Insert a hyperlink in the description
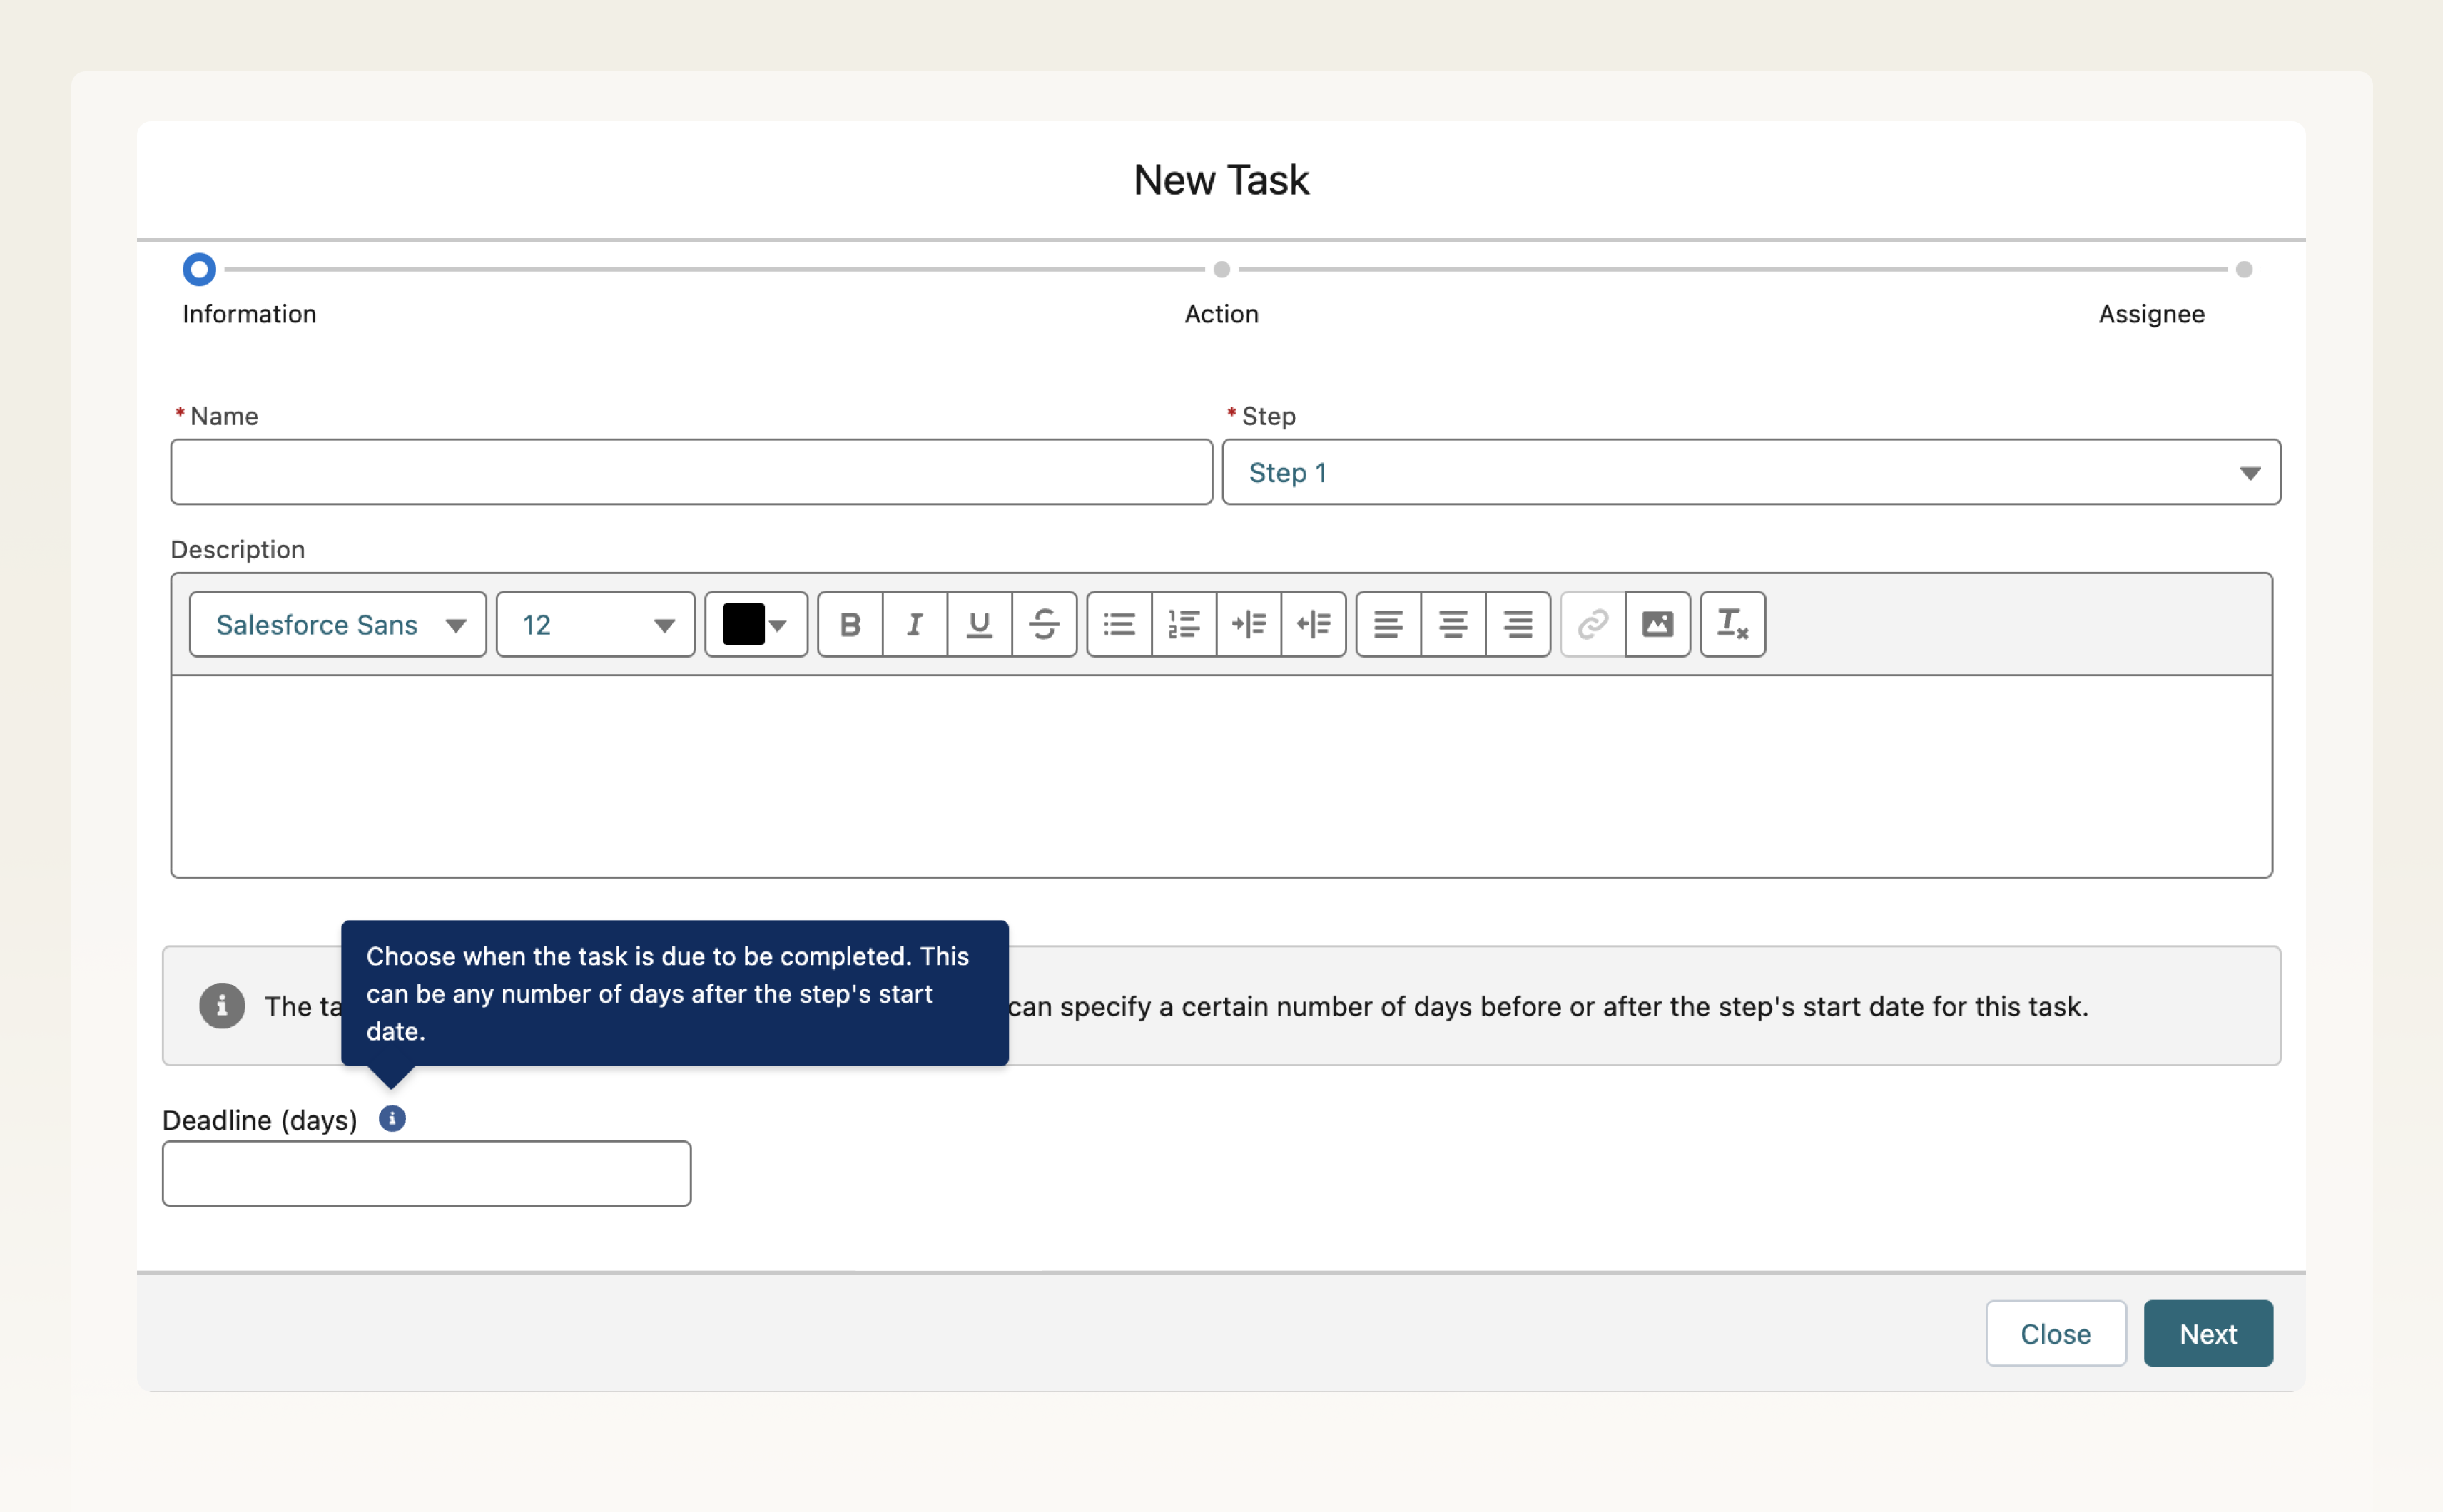This screenshot has width=2443, height=1512. [1590, 623]
